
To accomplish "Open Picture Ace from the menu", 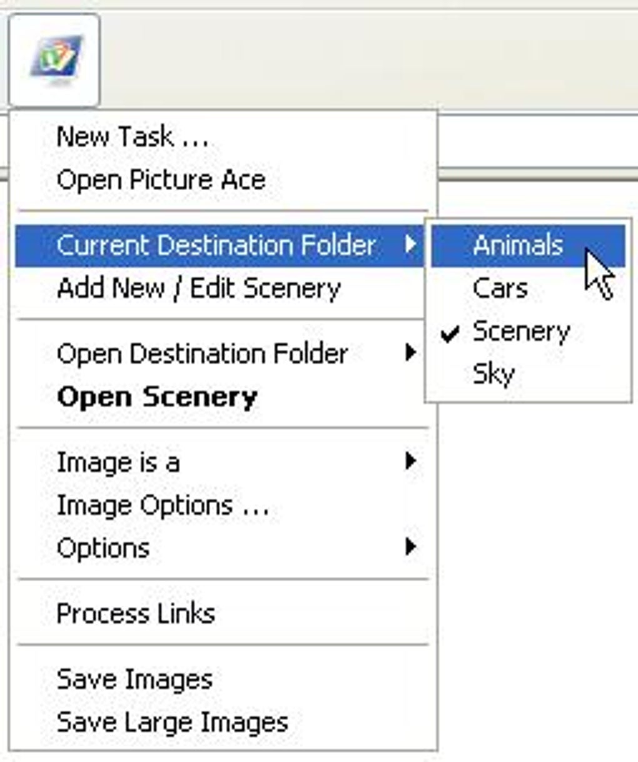I will coord(161,180).
